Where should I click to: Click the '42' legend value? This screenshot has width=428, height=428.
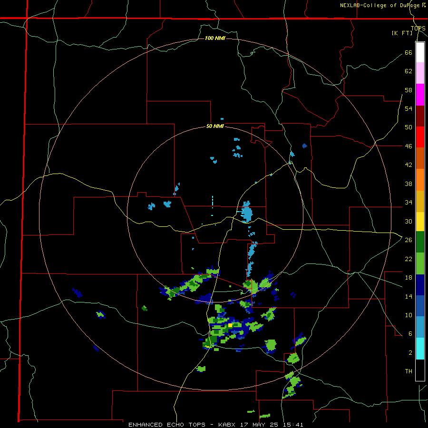click(409, 165)
